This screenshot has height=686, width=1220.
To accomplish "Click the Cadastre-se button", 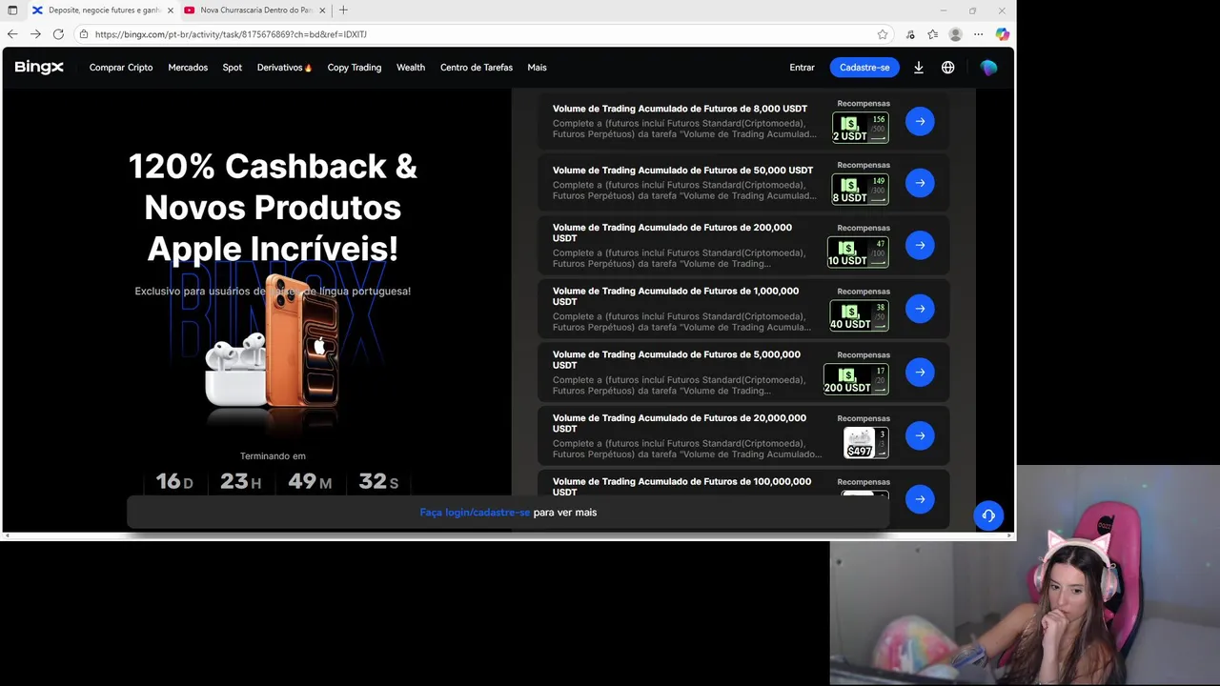I will tap(864, 68).
